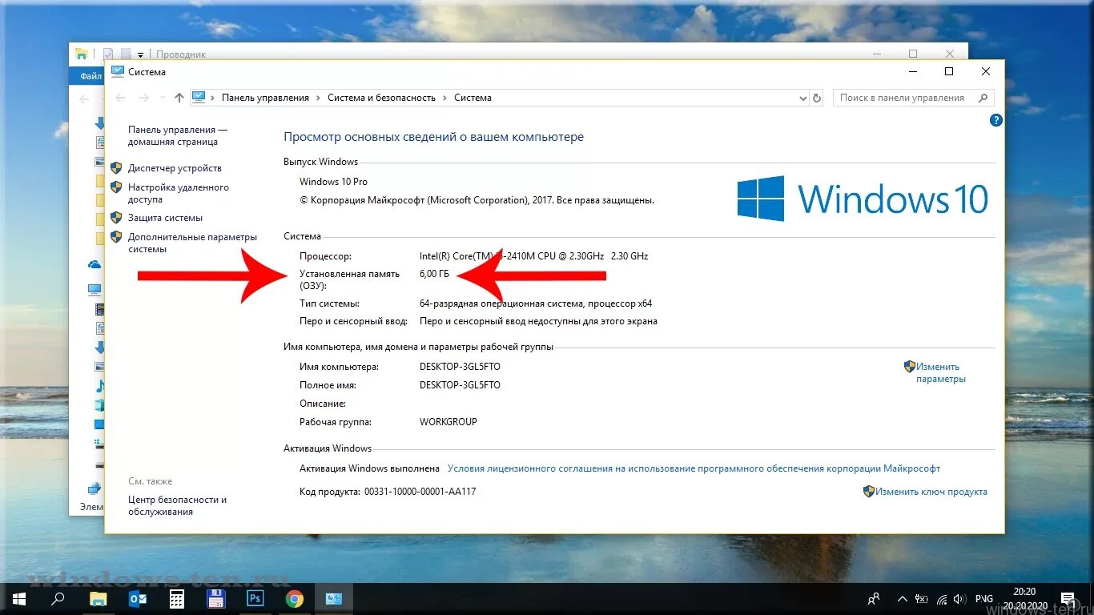Click the processor 2.30 GHz value
This screenshot has height=615, width=1094.
[x=629, y=256]
